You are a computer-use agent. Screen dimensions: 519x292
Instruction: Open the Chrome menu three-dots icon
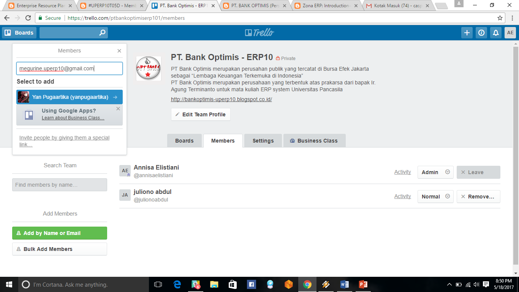[x=512, y=18]
